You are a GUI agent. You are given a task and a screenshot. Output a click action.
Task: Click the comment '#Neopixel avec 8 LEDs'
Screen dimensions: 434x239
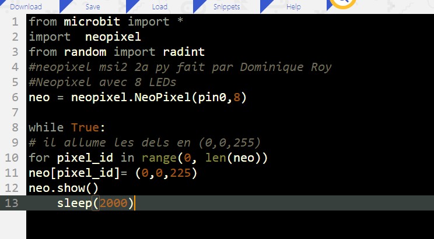point(103,82)
